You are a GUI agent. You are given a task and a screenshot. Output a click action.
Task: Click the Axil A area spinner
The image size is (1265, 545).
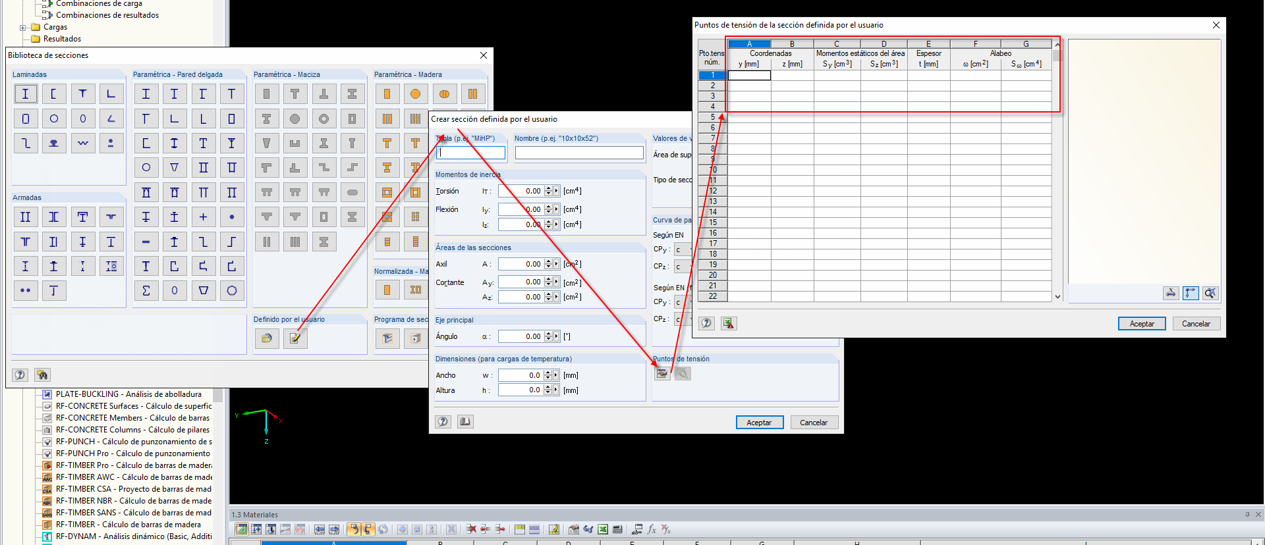(548, 264)
